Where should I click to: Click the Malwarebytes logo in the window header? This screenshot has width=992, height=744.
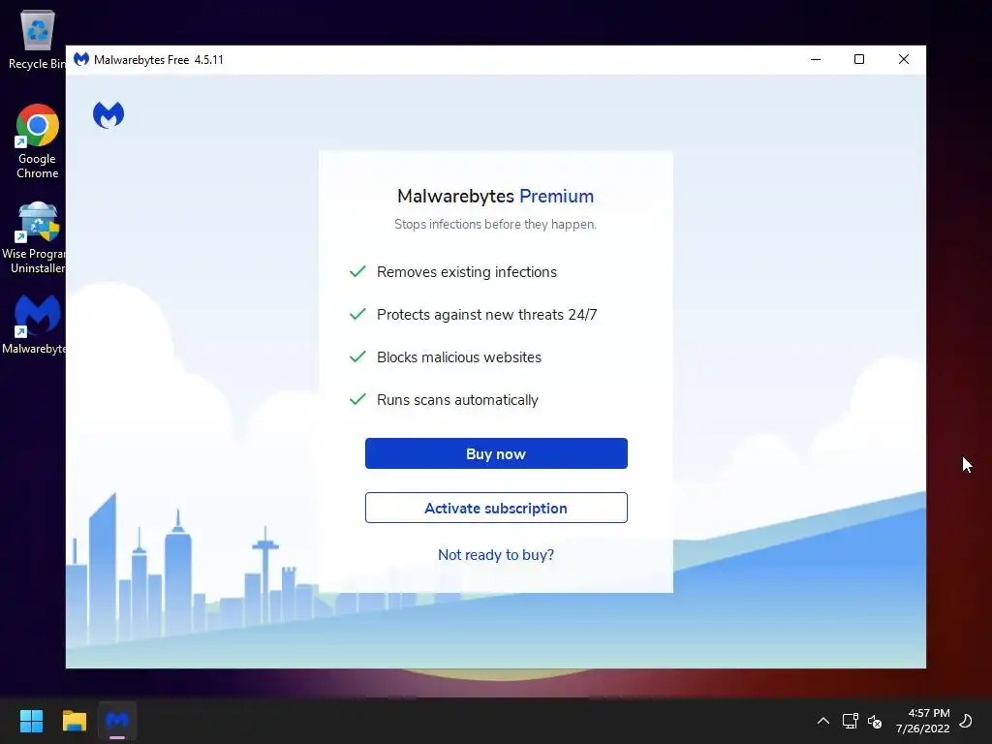[x=108, y=114]
